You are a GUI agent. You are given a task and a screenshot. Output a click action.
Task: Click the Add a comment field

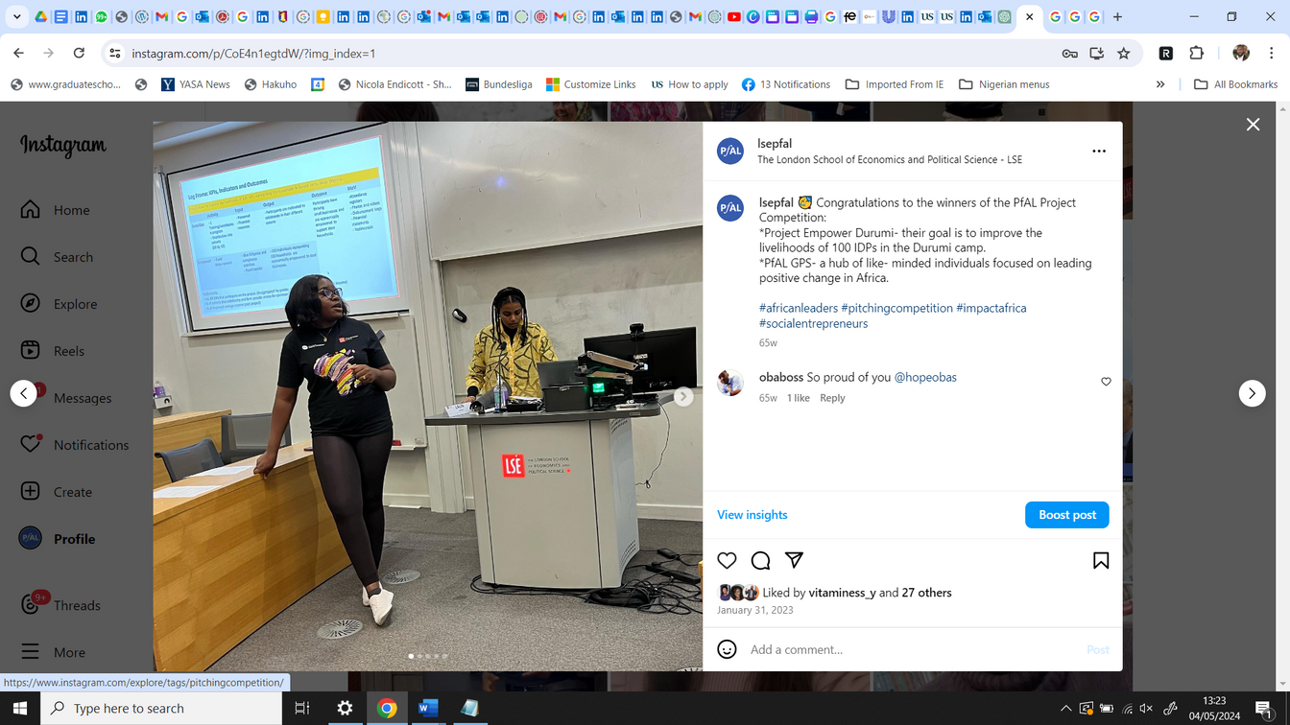click(x=912, y=649)
